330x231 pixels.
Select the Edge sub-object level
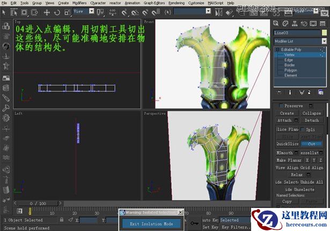pyautogui.click(x=289, y=60)
